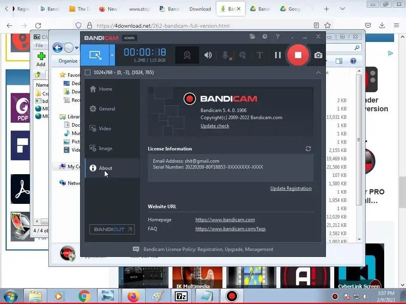The height and width of the screenshot is (304, 406).
Task: Toggle the text overlay T icon
Action: coord(259,55)
